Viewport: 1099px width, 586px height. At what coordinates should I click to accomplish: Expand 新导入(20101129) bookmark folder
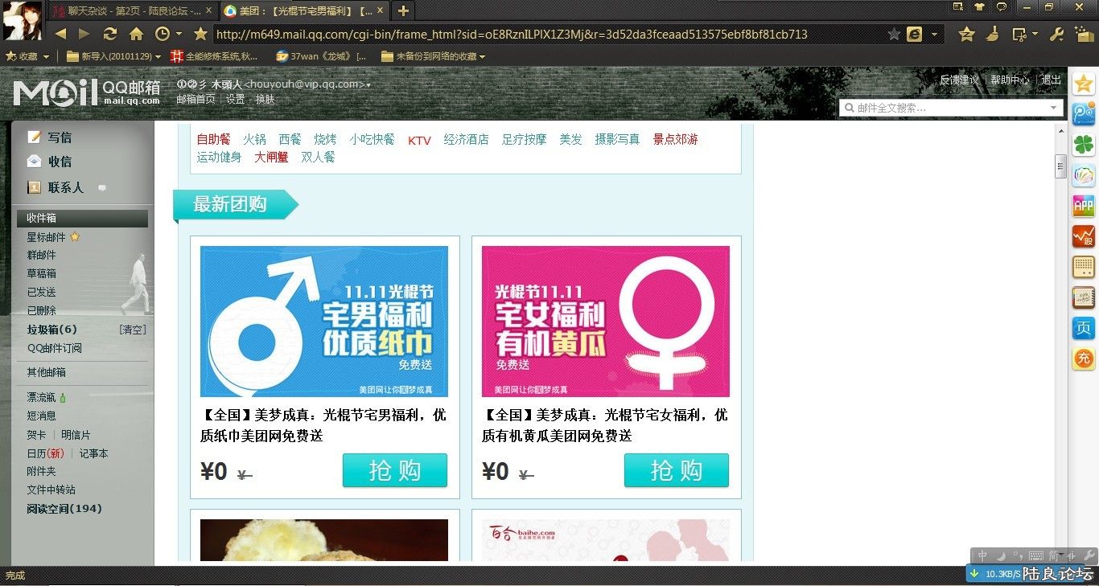(113, 57)
